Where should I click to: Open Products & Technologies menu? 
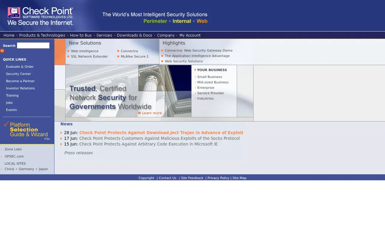pyautogui.click(x=42, y=35)
